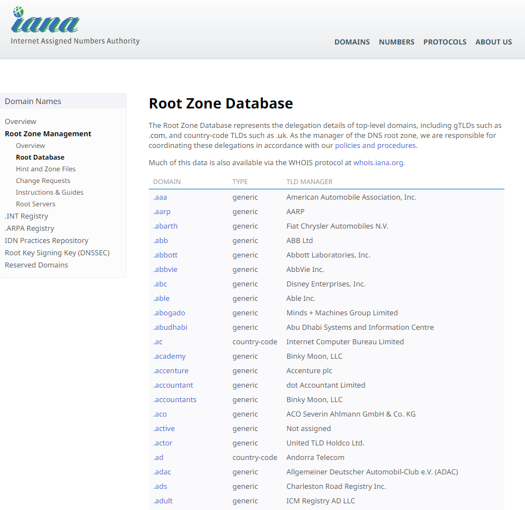Open the ABOUT US menu

(493, 42)
